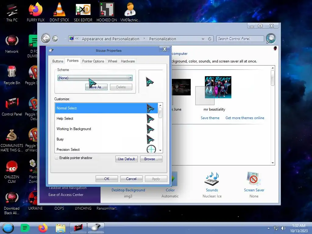Select the Busy pointer row
The image size is (312, 234).
pos(106,139)
